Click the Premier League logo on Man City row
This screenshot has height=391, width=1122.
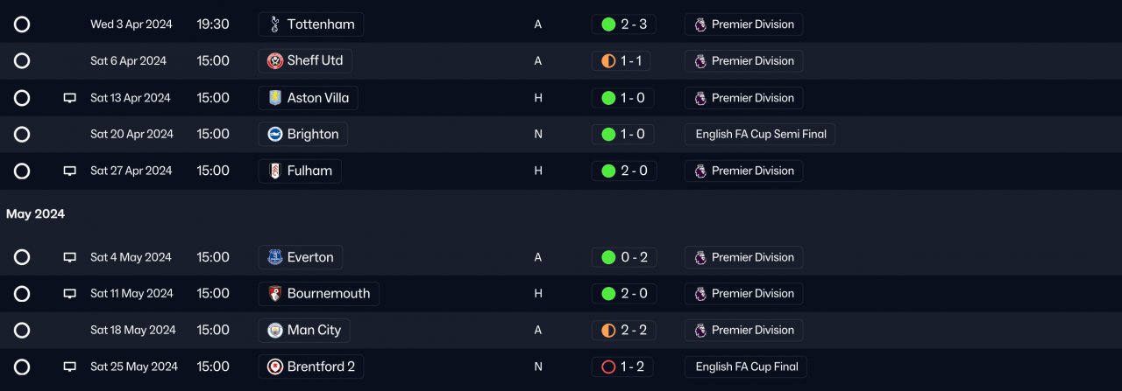pos(700,331)
